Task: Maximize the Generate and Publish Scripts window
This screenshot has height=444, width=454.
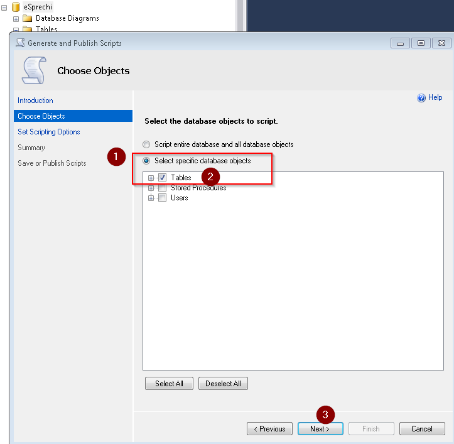Action: [421, 43]
